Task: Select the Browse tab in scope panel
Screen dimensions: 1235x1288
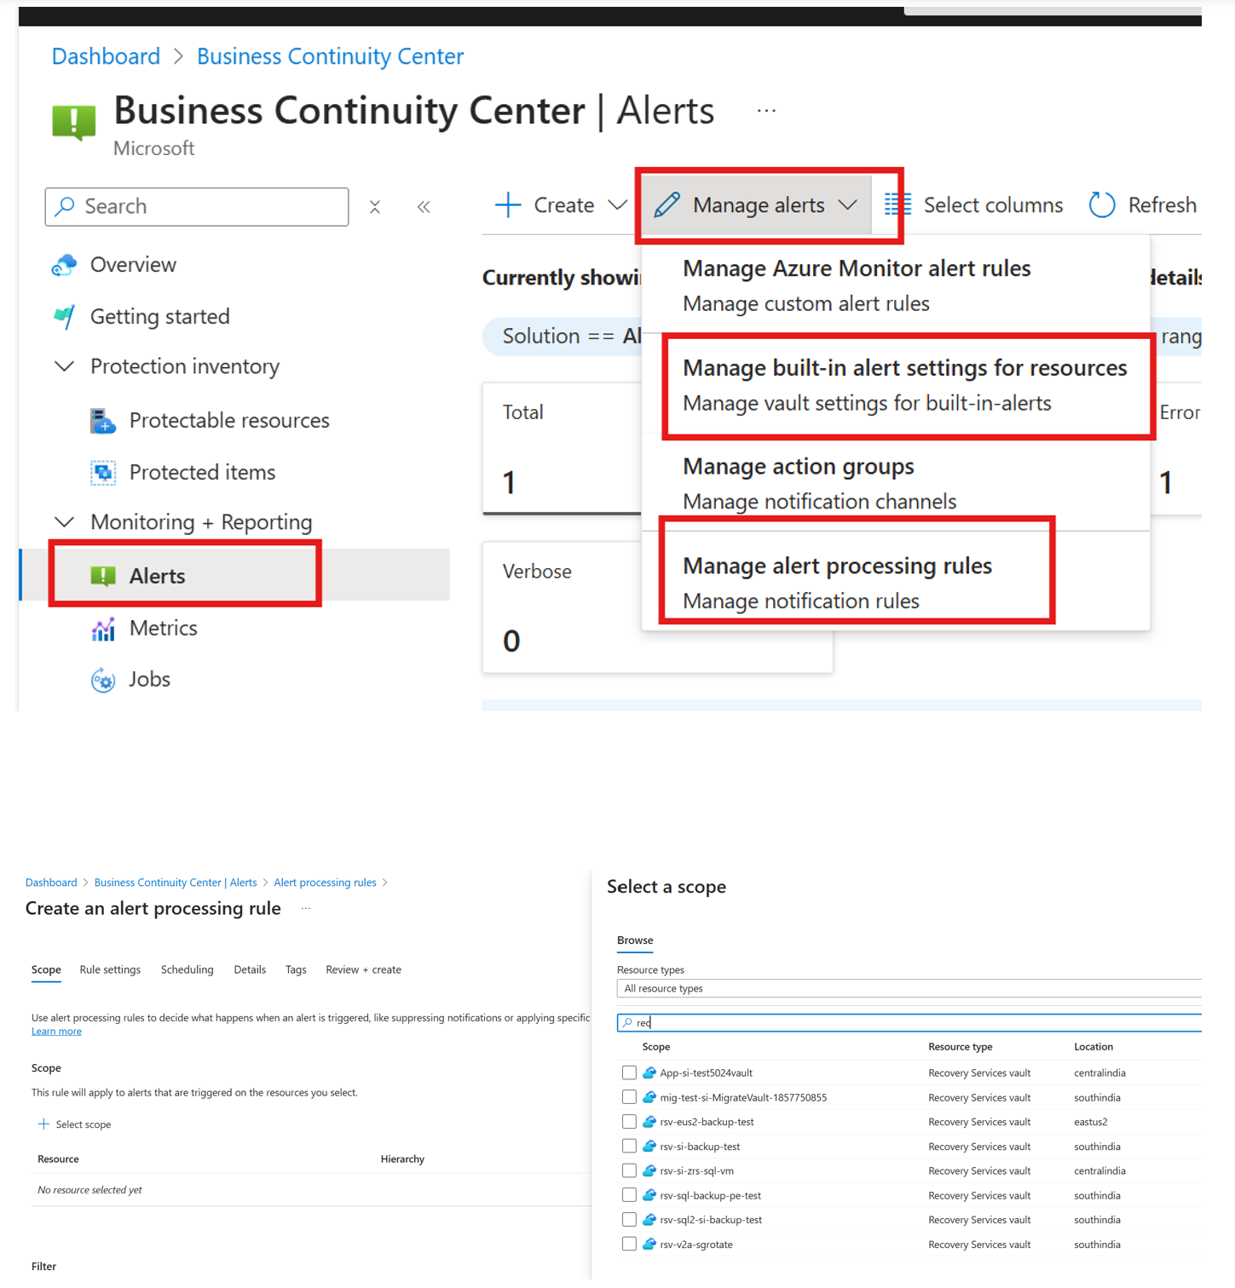Action: [x=635, y=940]
